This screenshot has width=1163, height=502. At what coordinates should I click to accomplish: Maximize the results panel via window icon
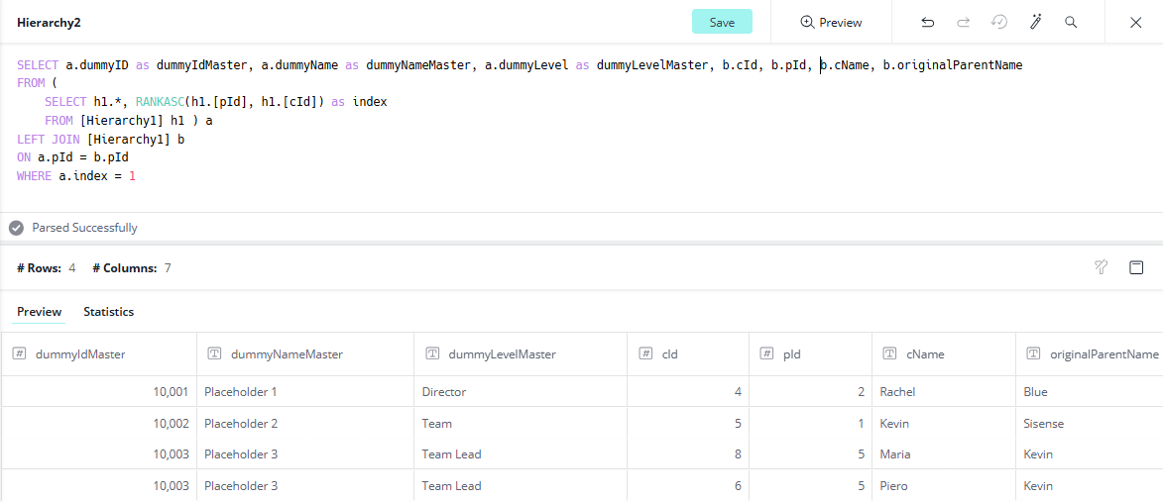tap(1136, 267)
